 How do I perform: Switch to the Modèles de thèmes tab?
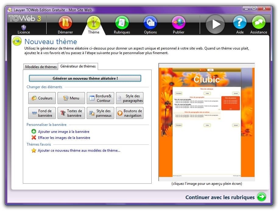tap(41, 67)
